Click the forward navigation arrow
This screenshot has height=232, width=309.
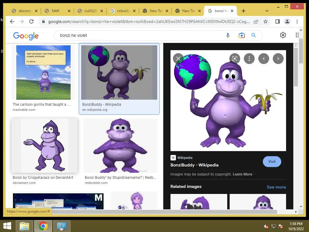pos(22,21)
